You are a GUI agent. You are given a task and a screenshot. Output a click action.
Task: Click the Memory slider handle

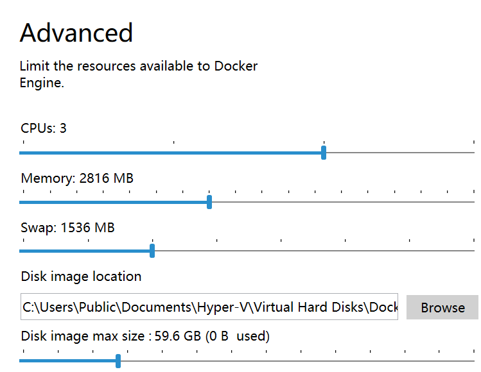pyautogui.click(x=209, y=202)
